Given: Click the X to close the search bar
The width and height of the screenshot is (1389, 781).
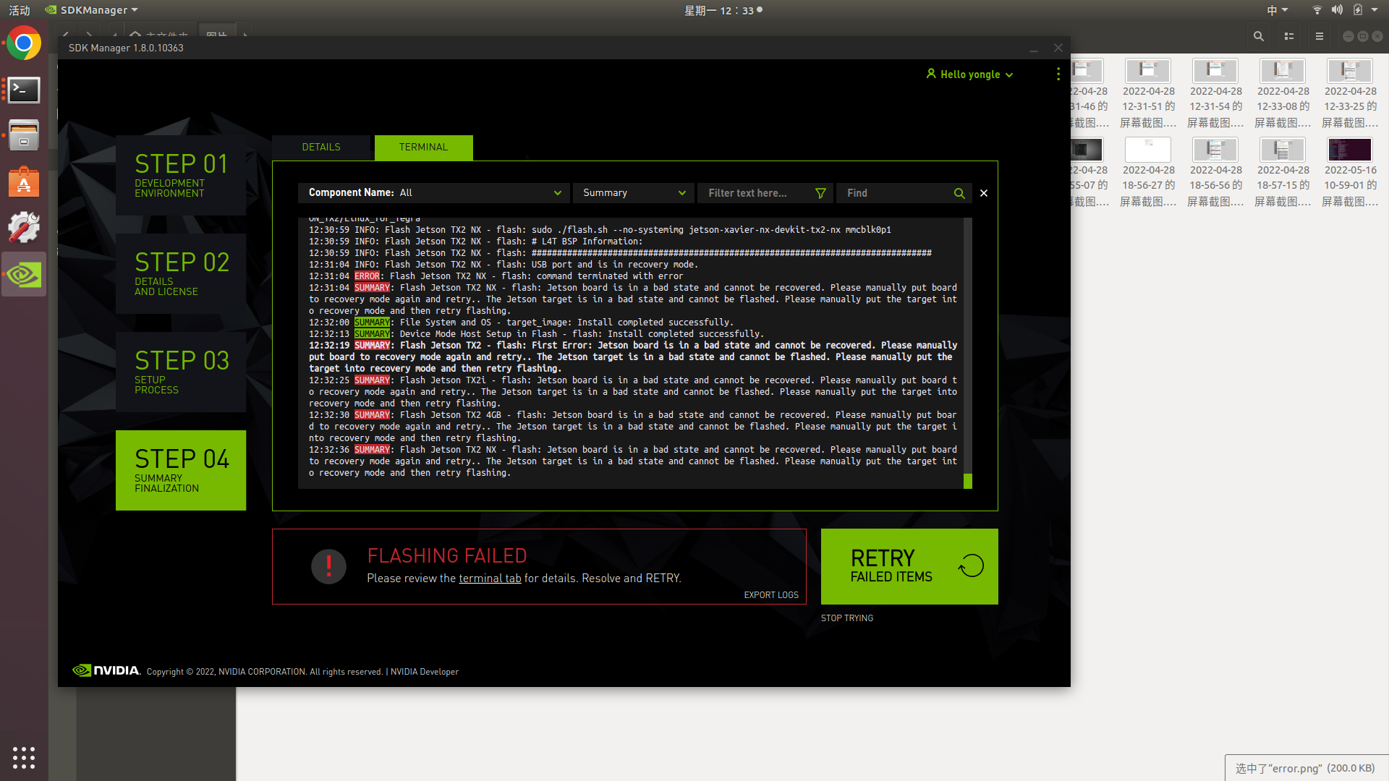Looking at the screenshot, I should [x=983, y=193].
